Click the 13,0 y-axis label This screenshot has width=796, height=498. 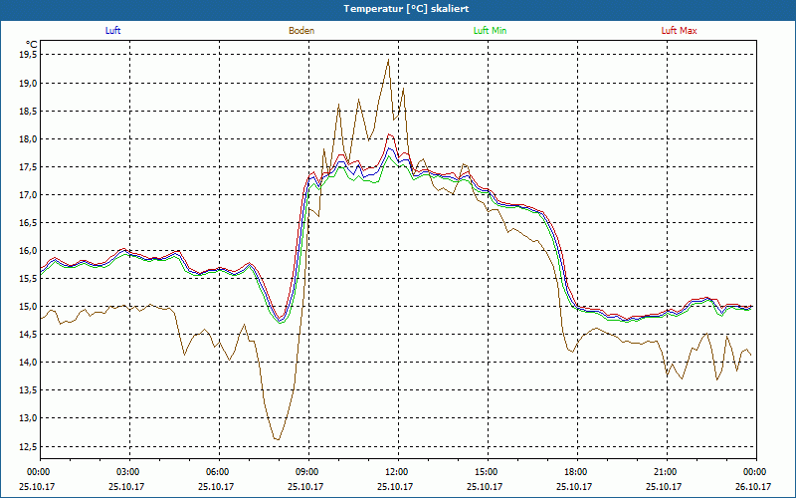pos(28,418)
